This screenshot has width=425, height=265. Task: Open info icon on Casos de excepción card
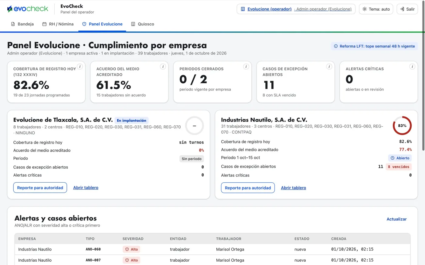329,67
